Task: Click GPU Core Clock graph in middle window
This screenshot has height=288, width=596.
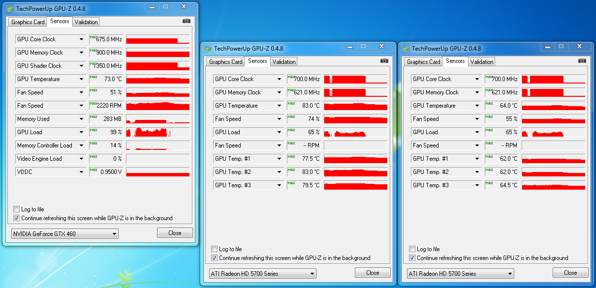Action: (356, 79)
